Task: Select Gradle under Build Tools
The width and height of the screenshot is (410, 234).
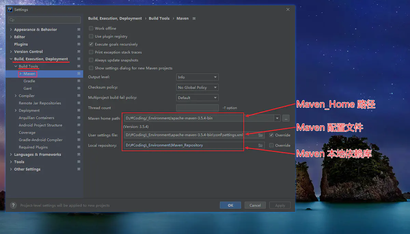Action: click(29, 81)
